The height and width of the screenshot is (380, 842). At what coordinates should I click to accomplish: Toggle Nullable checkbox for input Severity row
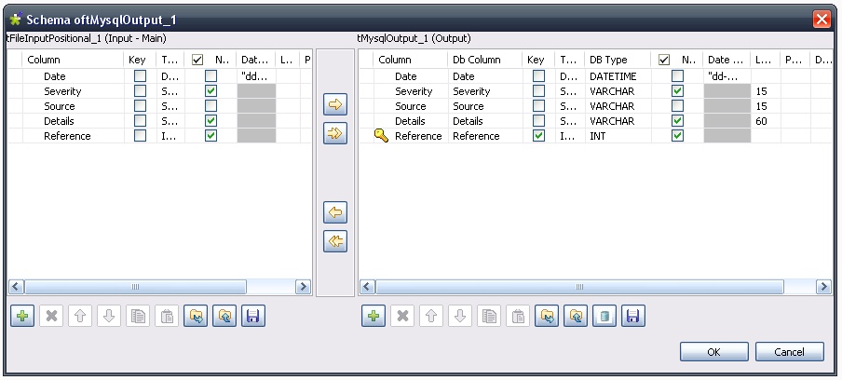tap(210, 91)
